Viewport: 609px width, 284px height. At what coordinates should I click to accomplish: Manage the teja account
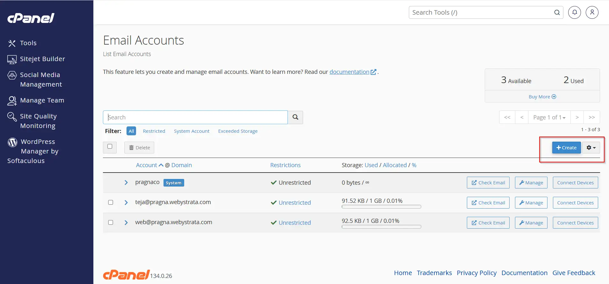coord(531,203)
